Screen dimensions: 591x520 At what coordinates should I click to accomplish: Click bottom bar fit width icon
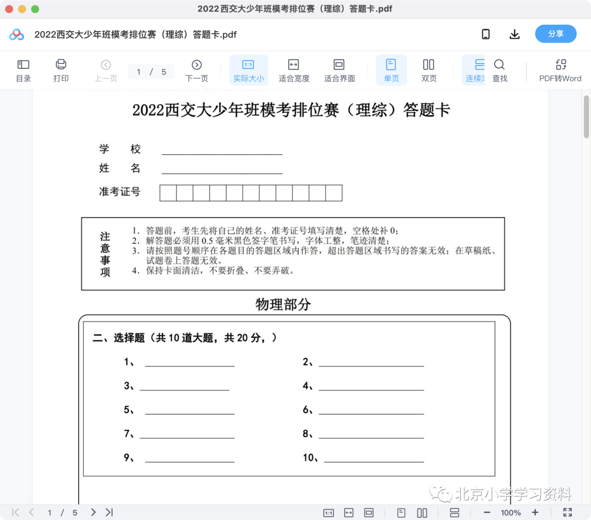(349, 513)
